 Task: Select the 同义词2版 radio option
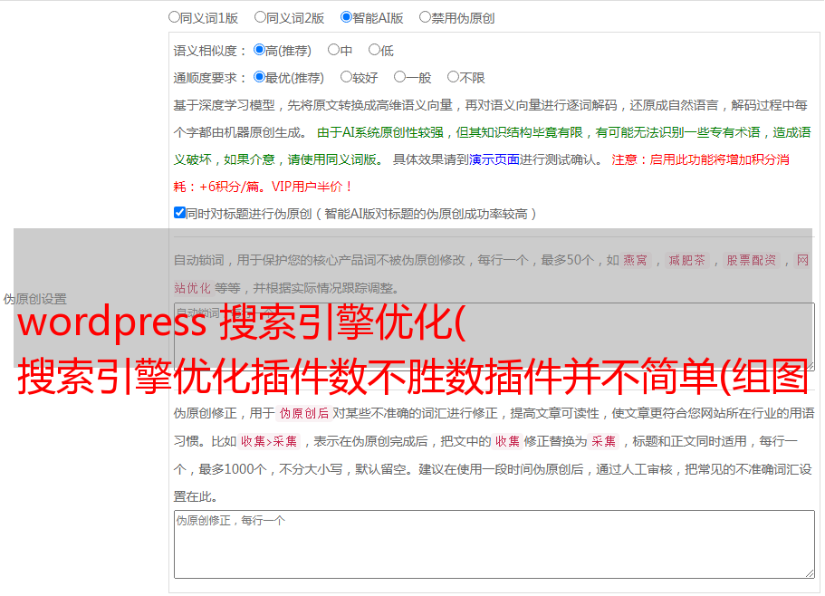coord(260,17)
